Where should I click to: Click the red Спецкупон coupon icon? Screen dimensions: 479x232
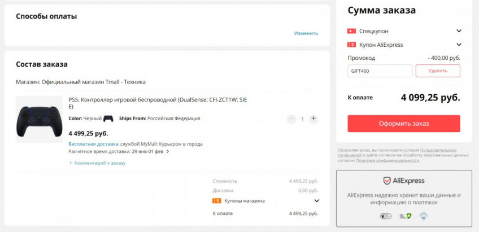(x=351, y=31)
